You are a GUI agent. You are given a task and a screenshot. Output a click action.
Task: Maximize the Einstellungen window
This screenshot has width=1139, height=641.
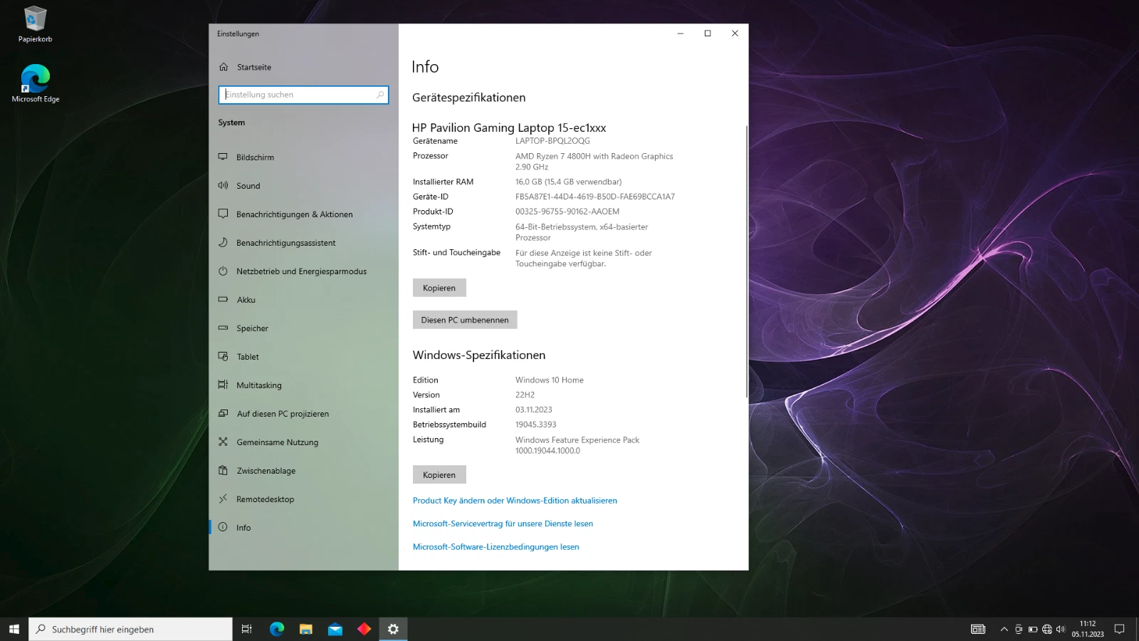pos(708,33)
